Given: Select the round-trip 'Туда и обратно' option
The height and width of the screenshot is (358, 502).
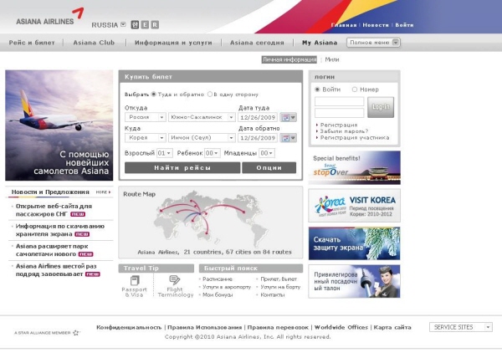Looking at the screenshot, I should 154,95.
